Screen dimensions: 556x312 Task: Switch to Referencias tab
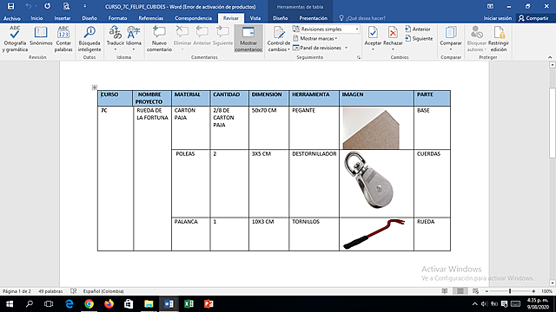(x=150, y=18)
